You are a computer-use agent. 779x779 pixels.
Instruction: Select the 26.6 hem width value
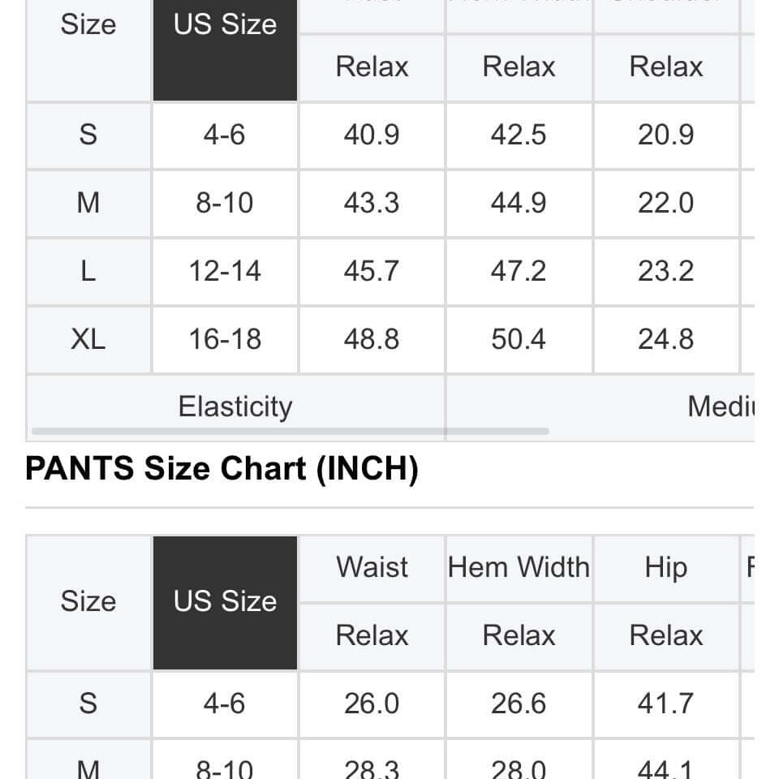click(519, 703)
